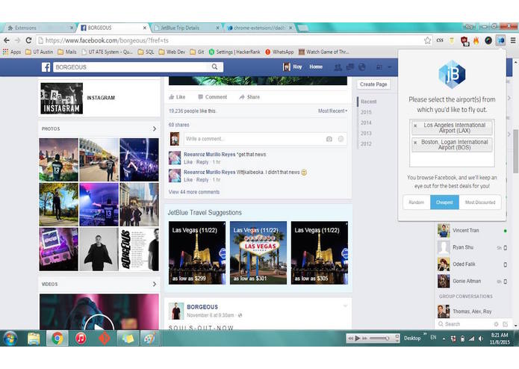Open the Web Dev bookmarks folder

tap(172, 52)
